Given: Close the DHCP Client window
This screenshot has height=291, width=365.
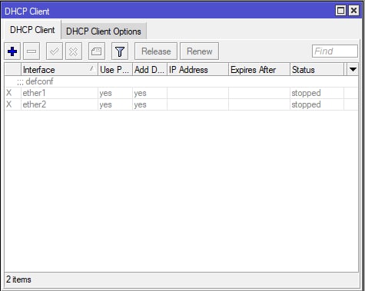Looking at the screenshot, I should [353, 11].
